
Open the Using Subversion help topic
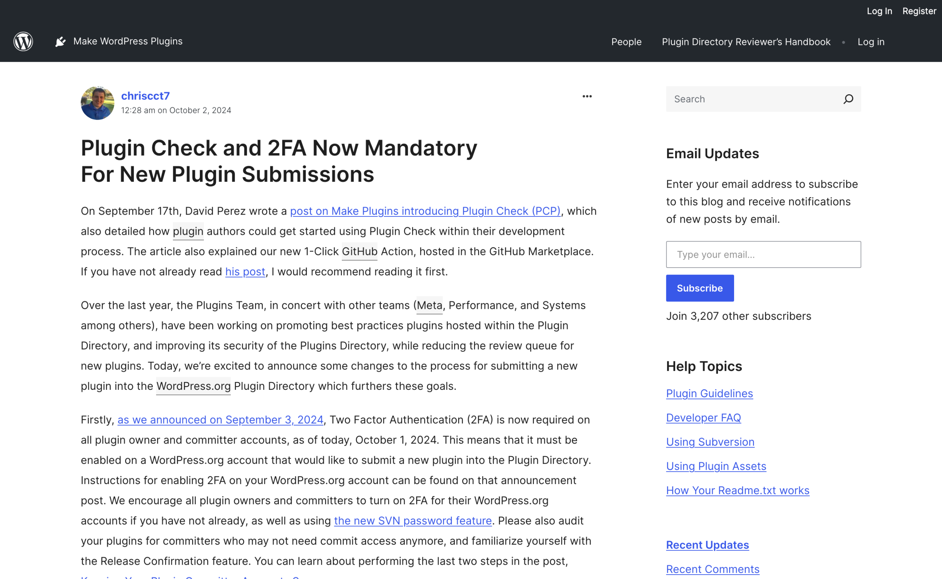pos(711,442)
